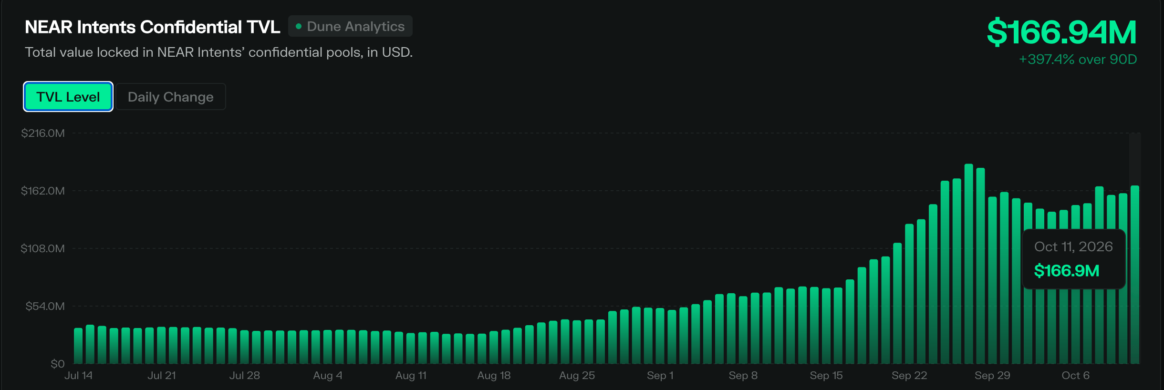Click the $54.0M y-axis label

(45, 306)
